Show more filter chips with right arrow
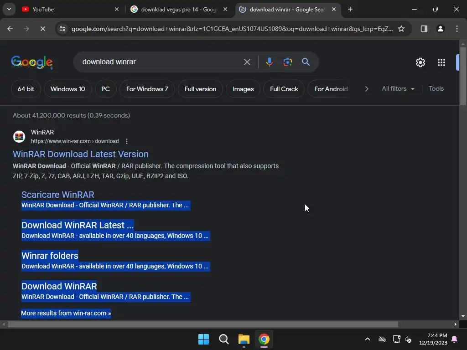Image resolution: width=467 pixels, height=350 pixels. click(x=367, y=89)
